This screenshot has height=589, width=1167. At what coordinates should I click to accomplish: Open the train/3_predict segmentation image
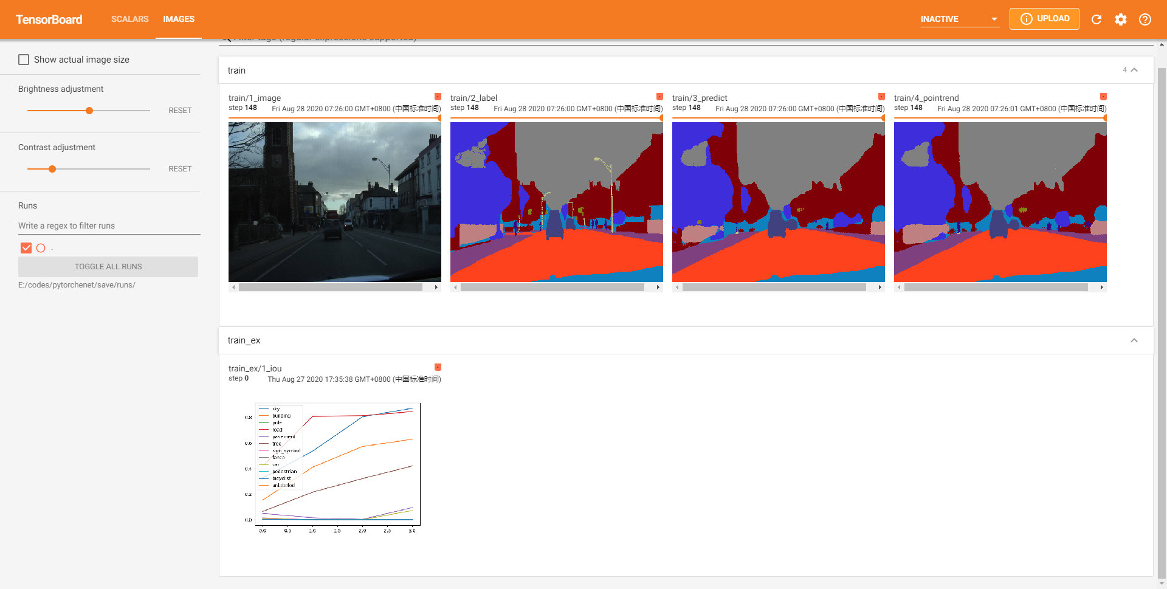[x=779, y=202]
